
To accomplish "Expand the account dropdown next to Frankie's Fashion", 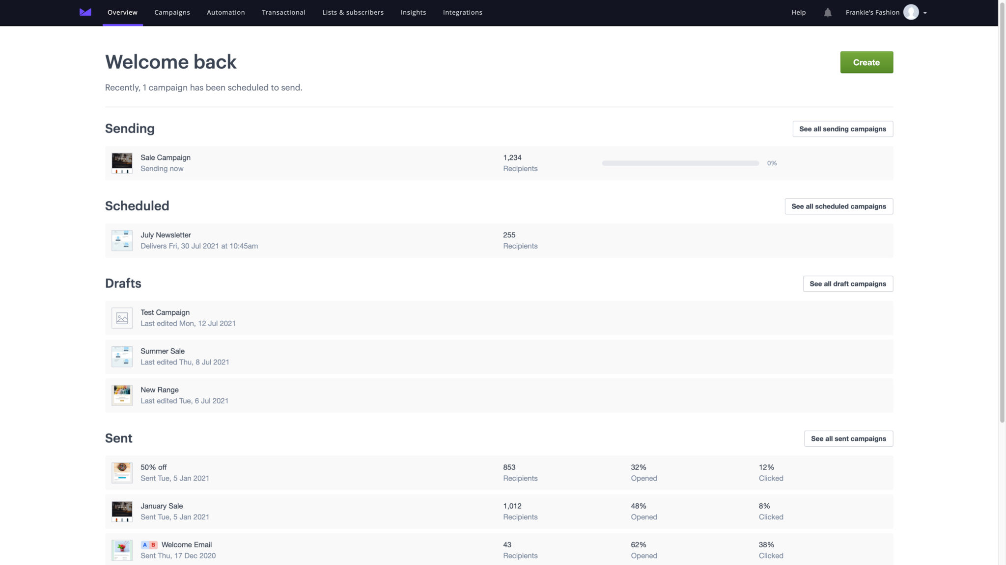I will click(x=925, y=12).
